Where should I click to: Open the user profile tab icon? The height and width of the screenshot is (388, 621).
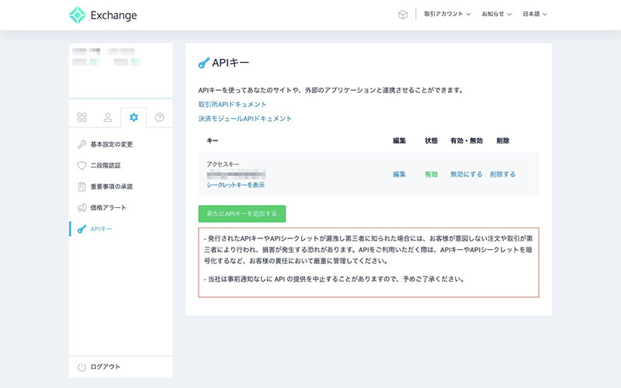[108, 118]
